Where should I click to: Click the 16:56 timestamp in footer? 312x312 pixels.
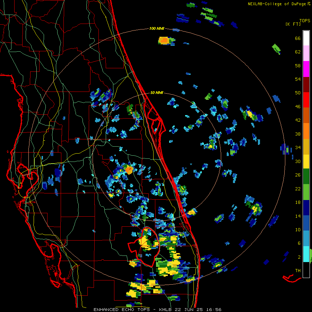coord(214,310)
